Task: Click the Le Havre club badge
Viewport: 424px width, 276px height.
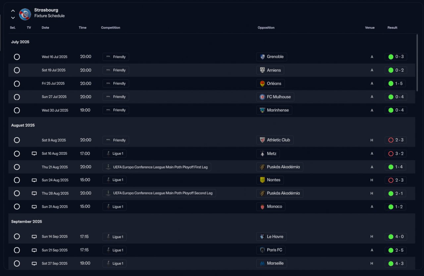Action: pos(262,237)
